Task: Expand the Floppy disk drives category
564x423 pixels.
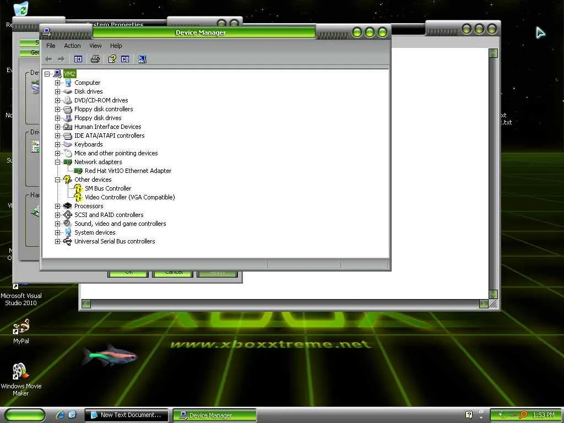Action: [57, 118]
